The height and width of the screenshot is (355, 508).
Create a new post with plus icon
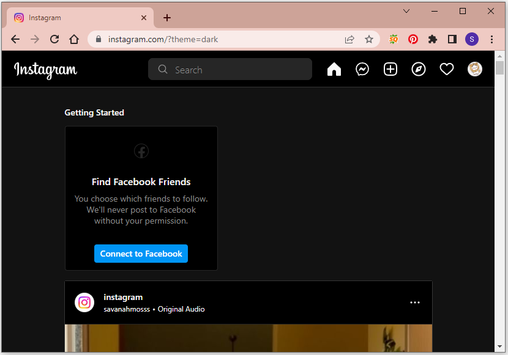390,69
